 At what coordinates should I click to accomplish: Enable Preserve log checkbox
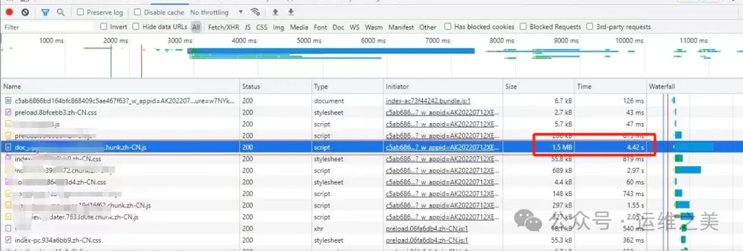[80, 12]
